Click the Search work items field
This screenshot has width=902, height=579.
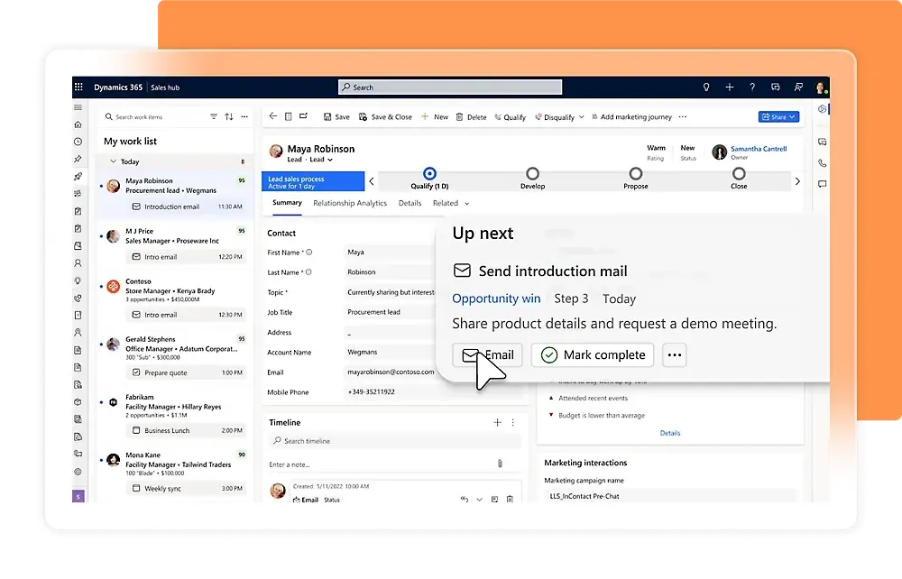(x=155, y=116)
